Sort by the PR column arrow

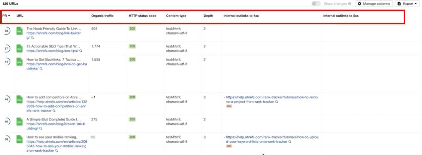coord(9,16)
